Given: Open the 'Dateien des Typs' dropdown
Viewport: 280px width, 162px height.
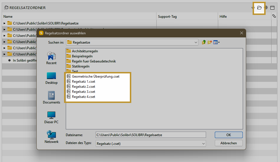Looking at the screenshot, I should point(151,143).
